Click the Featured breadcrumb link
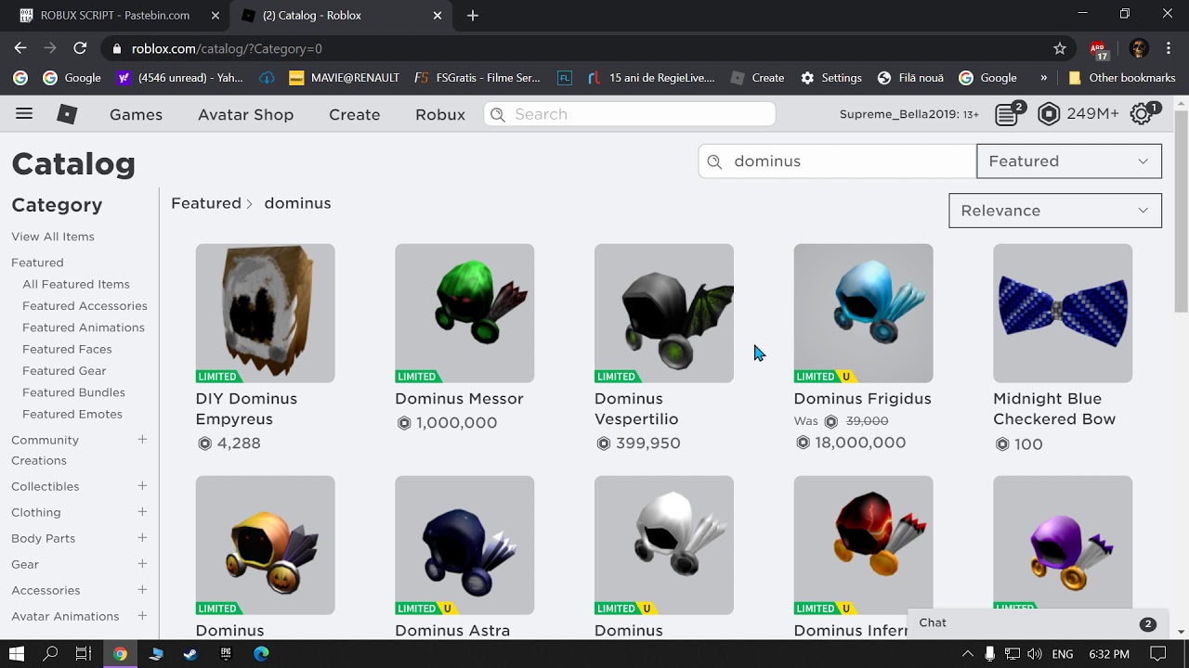Viewport: 1189px width, 668px height. (206, 203)
